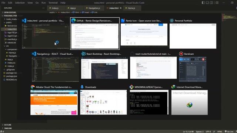
Task: Click the HTML language mode in status bar
Action: point(220,132)
